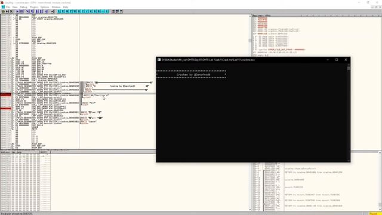Click the Execute till return icon
Viewport: 382px width, 215px height.
coord(46,11)
